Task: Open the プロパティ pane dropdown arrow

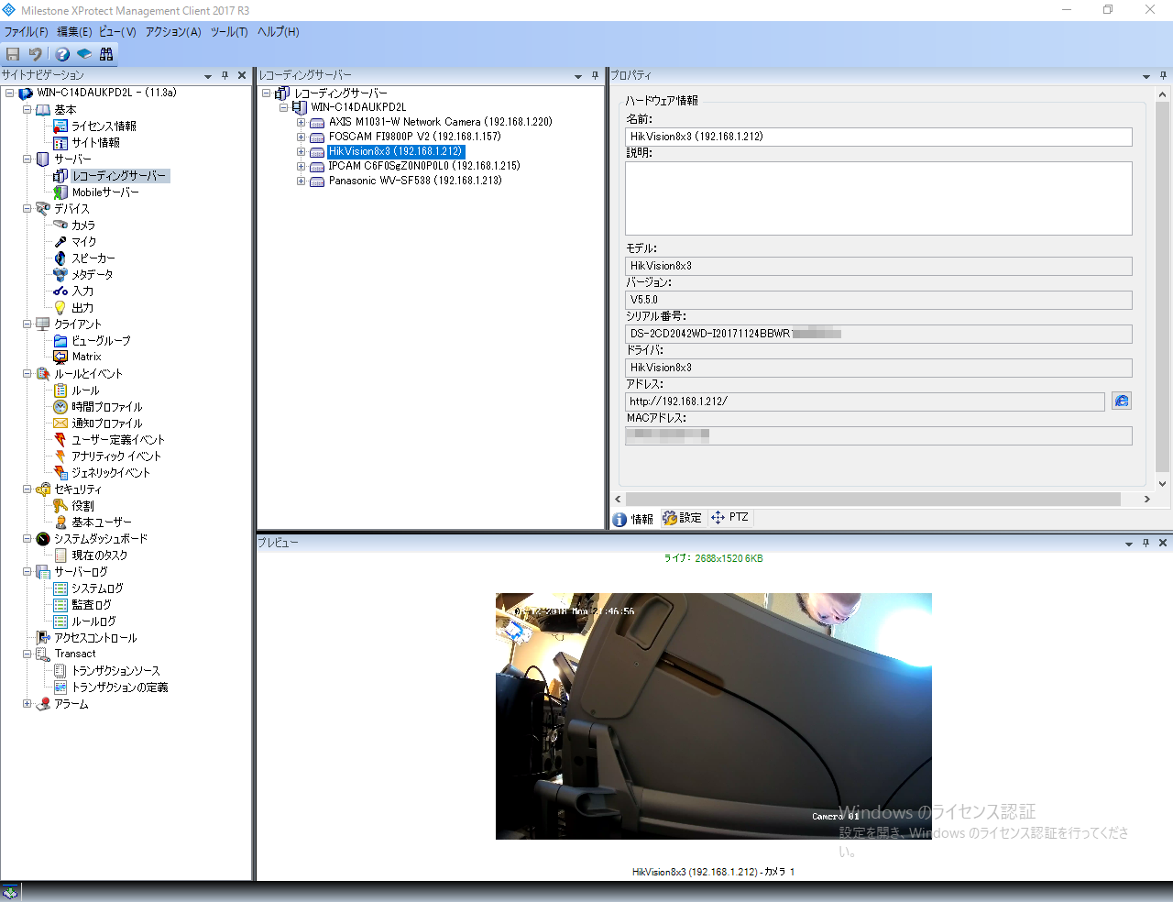Action: [1146, 76]
